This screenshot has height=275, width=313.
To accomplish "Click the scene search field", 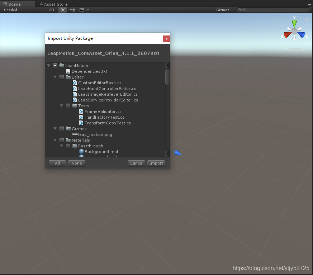I will [x=273, y=10].
